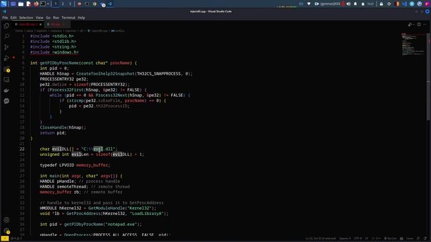Click line number 22 in gutter
Screen dimensions: 431x242
22,149
